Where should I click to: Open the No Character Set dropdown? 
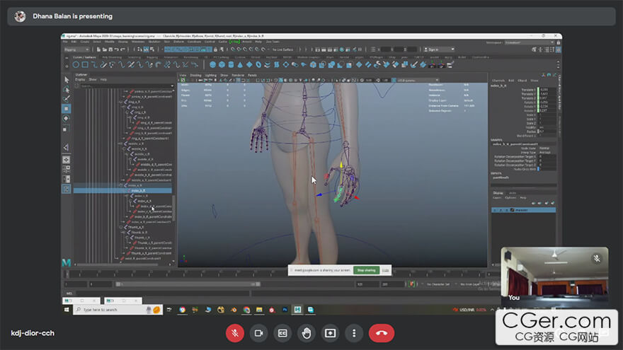pos(438,284)
